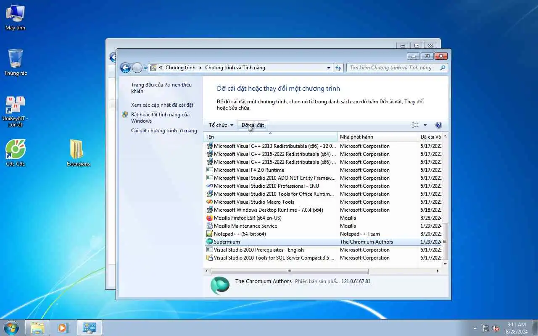
Task: Select Visual C++ 2015-2022 Redistributable (x86) row
Action: coord(323,162)
